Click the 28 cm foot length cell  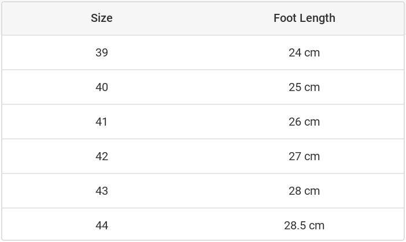click(304, 191)
